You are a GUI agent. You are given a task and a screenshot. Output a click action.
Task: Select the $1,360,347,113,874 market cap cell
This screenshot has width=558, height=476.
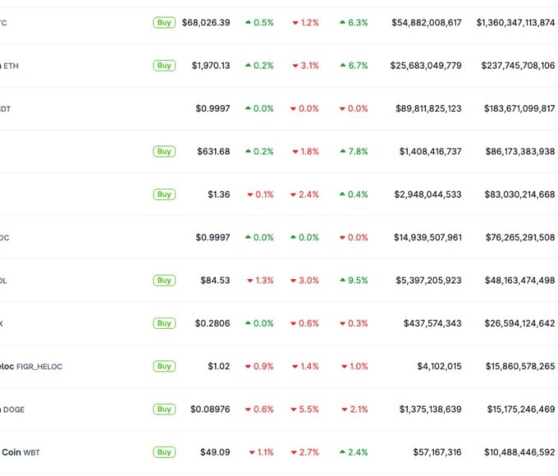515,23
